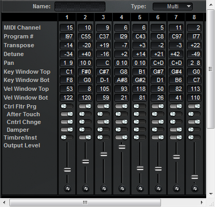The height and width of the screenshot is (207, 215).
Task: Click the channel 6 Output Level fader handle
Action: 158,169
